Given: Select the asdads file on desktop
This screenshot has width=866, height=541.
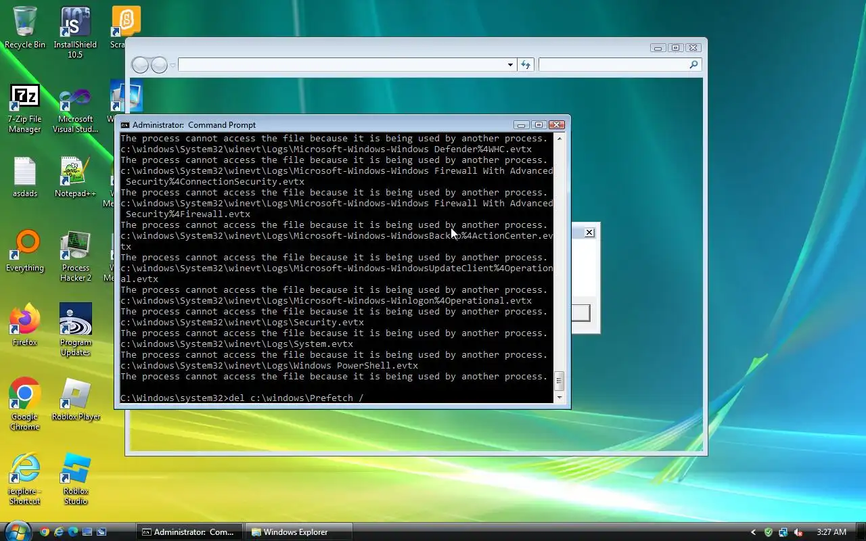Looking at the screenshot, I should tap(25, 178).
